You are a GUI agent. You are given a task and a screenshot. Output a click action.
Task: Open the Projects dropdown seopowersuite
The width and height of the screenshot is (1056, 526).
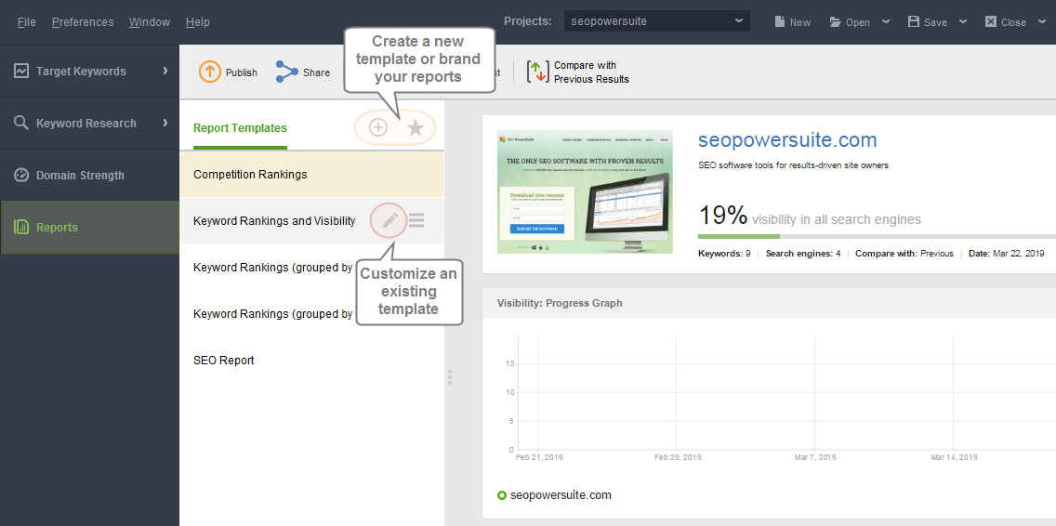656,20
